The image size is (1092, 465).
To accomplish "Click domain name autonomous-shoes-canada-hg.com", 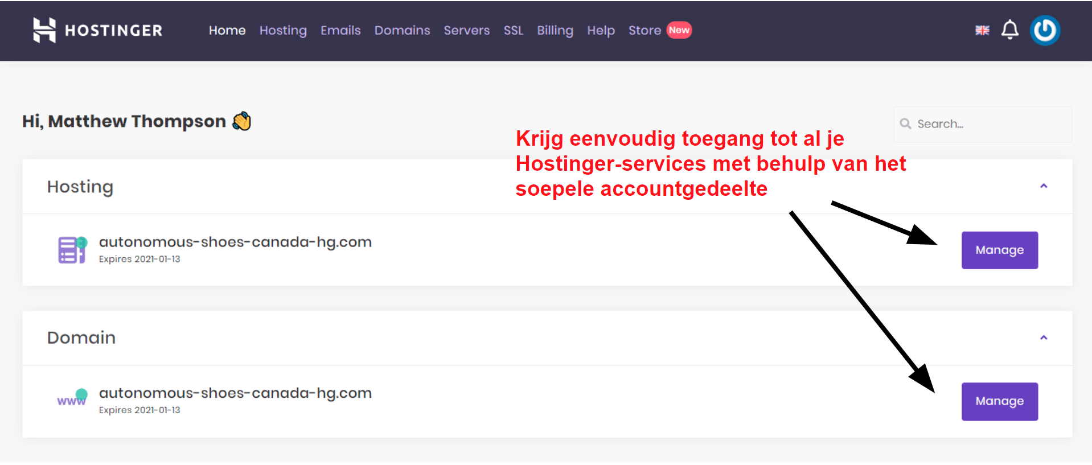I will tap(235, 393).
